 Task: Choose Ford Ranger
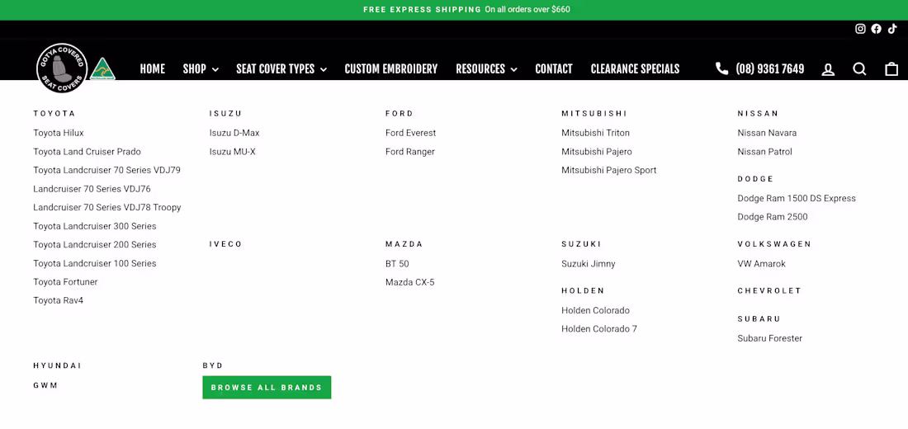coord(410,152)
